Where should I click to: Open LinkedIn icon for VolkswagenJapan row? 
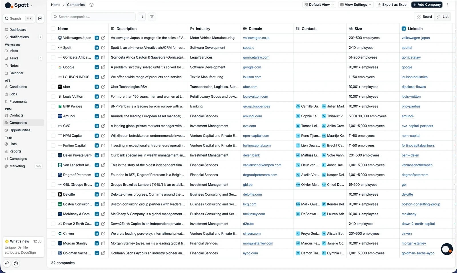pyautogui.click(x=97, y=38)
